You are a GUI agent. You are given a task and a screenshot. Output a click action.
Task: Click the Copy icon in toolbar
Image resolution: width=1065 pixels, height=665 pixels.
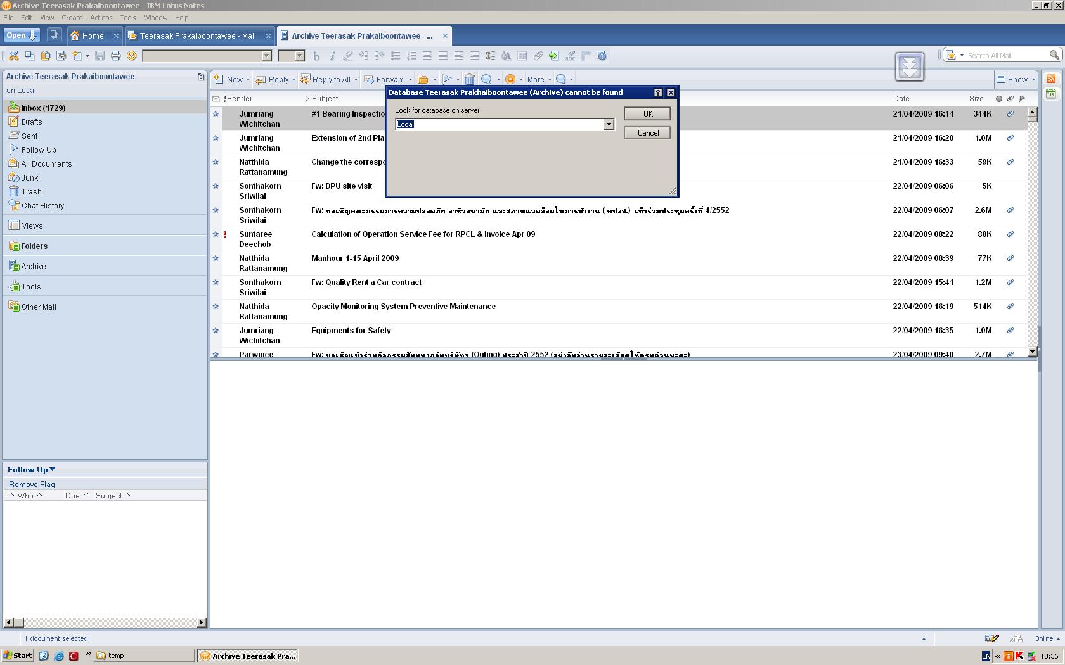30,56
